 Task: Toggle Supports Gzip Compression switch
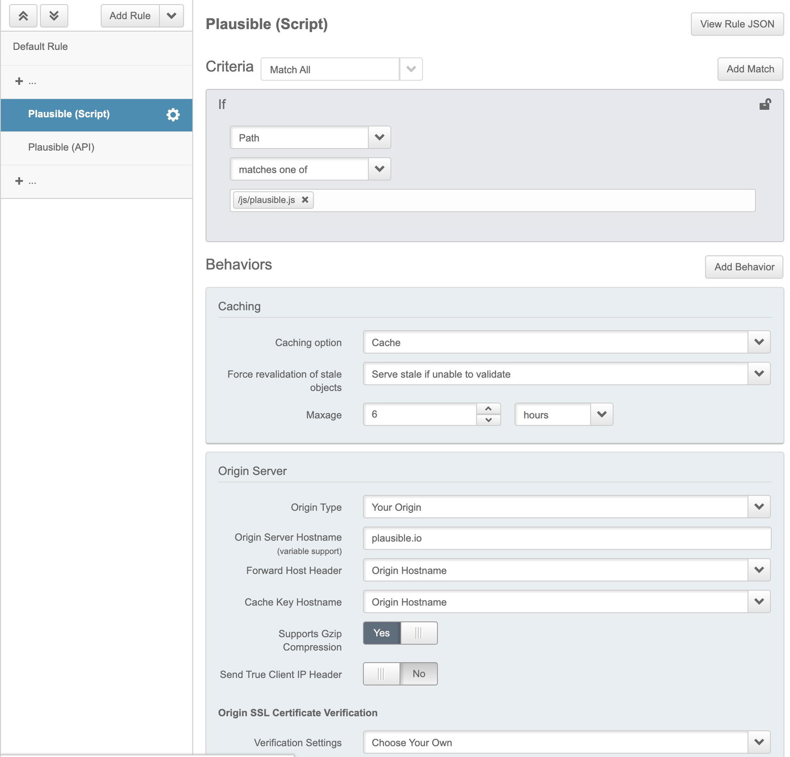pos(400,633)
